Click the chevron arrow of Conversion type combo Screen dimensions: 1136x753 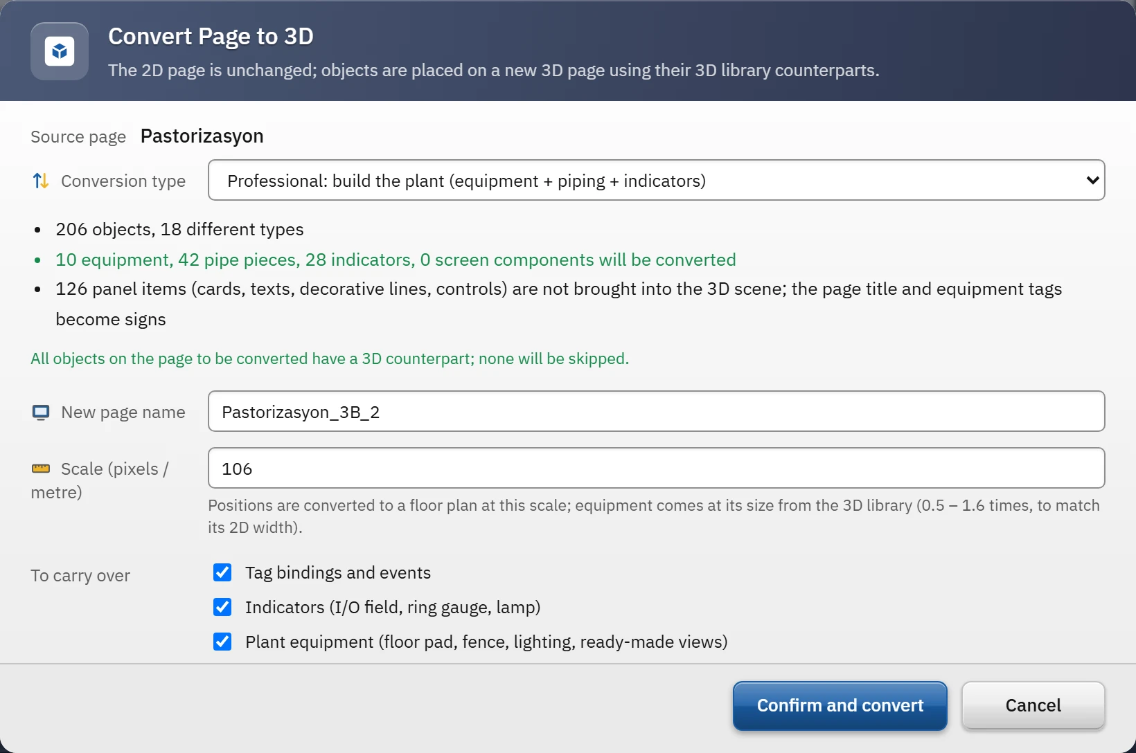click(1092, 181)
